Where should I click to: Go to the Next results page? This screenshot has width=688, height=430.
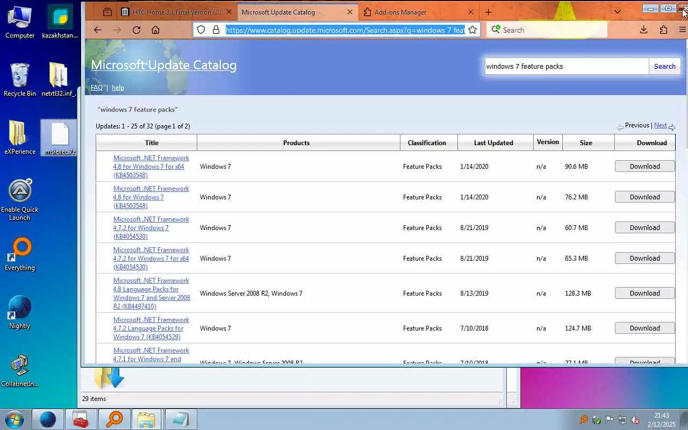(x=661, y=125)
